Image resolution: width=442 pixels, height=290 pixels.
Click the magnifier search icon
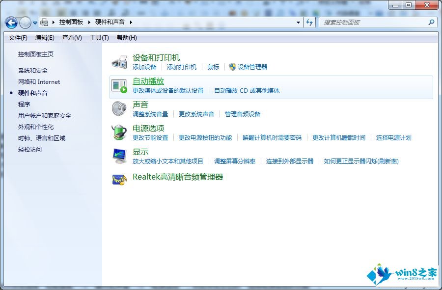[431, 22]
